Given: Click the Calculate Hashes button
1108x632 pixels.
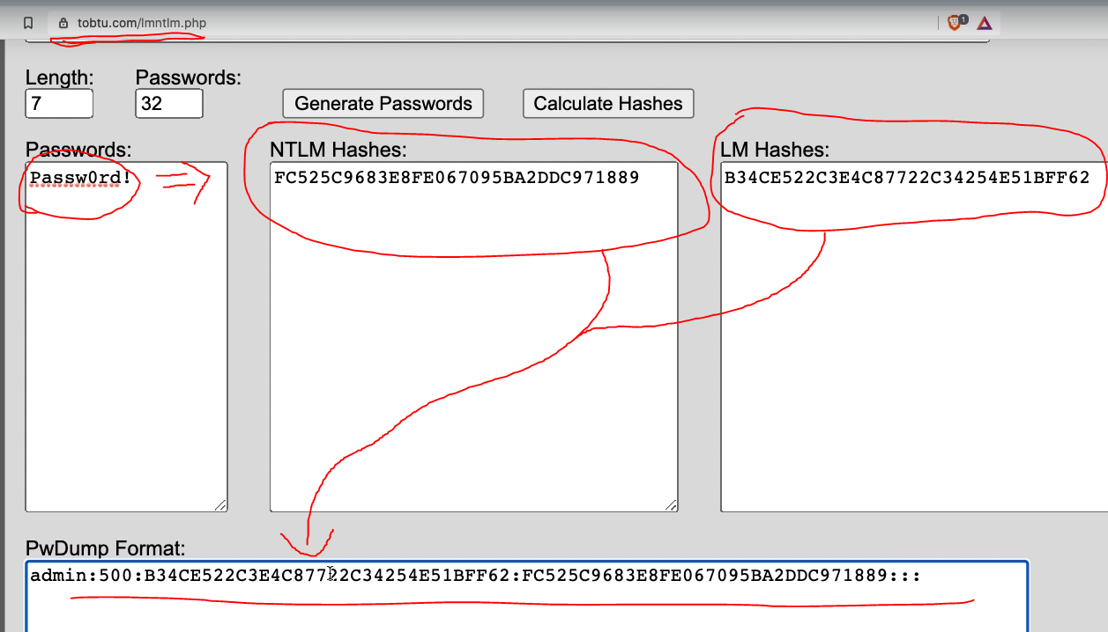Looking at the screenshot, I should tap(608, 103).
